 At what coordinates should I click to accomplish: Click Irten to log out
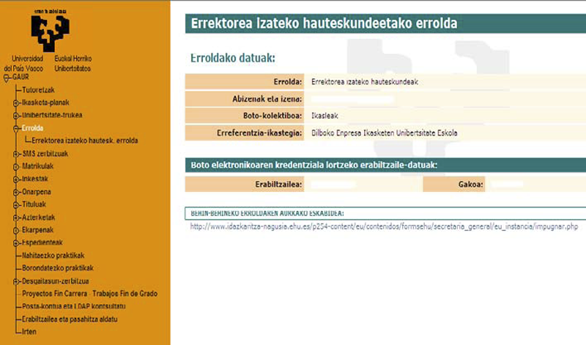30,332
